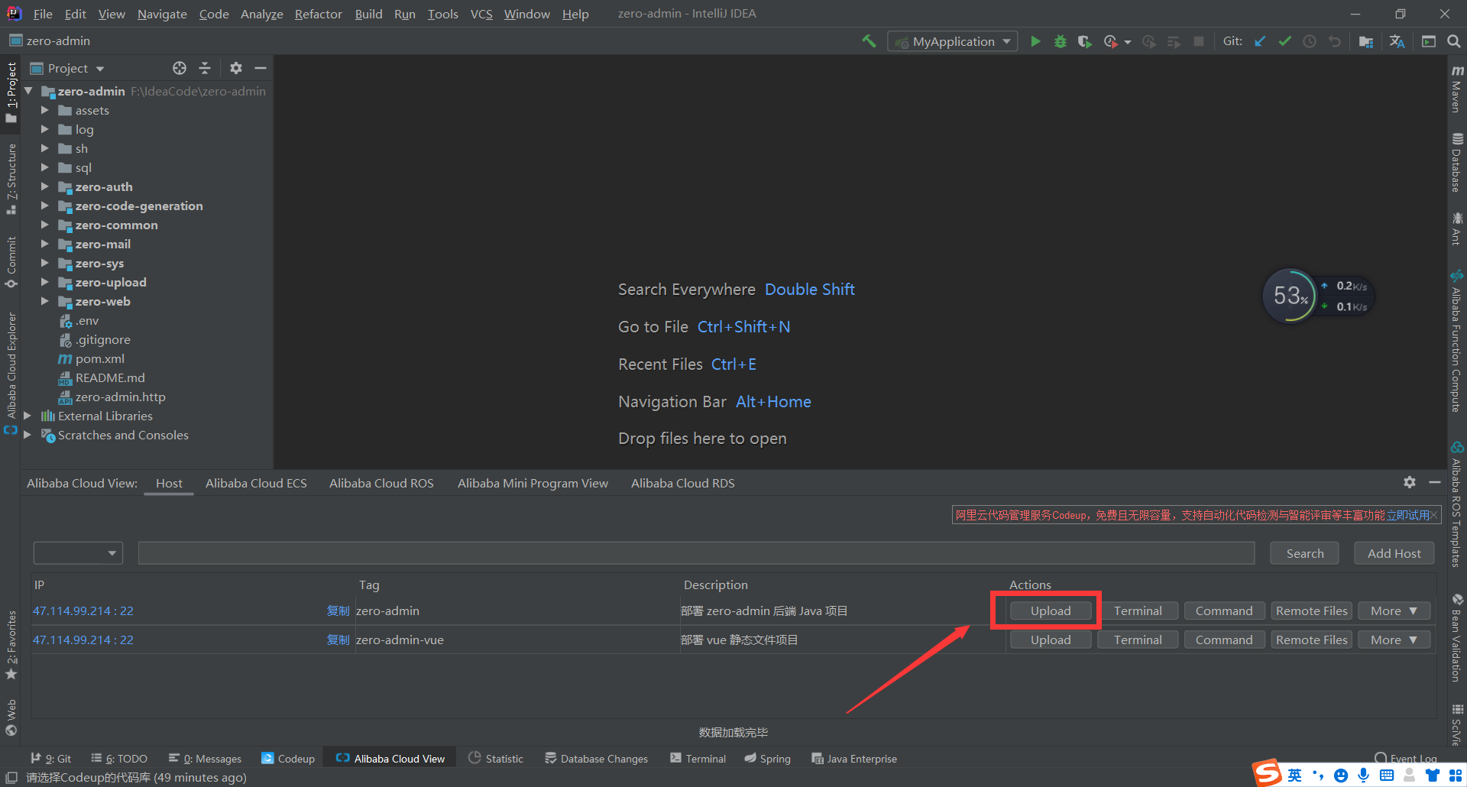Run with coverage shield icon
This screenshot has height=787, width=1467.
click(1084, 41)
